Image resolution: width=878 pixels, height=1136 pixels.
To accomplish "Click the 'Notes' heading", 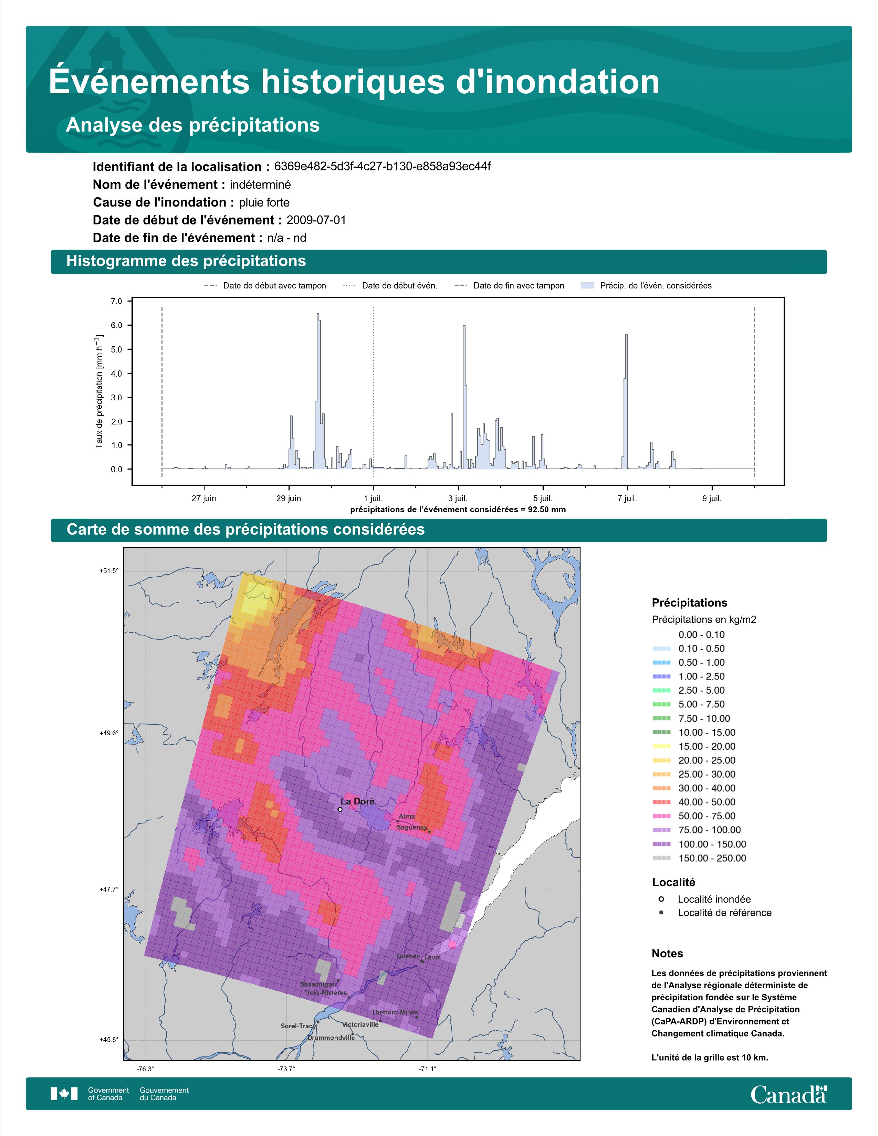I will click(667, 954).
